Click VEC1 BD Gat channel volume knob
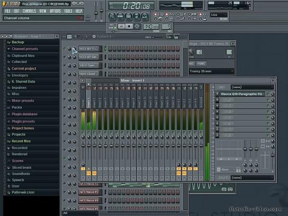The image size is (288, 216). click(74, 57)
